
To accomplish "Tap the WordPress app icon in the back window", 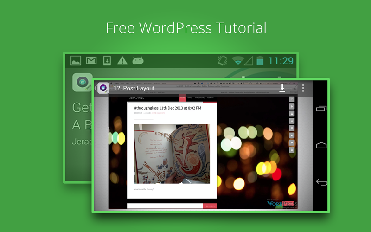I will pos(82,82).
